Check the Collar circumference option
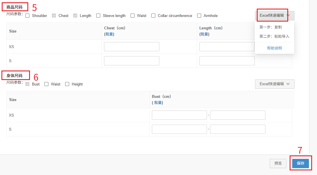This screenshot has width=317, height=175. point(153,16)
